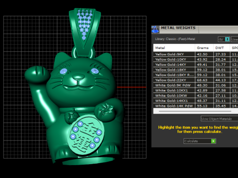
Task: Click the Grams column header
Action: pyautogui.click(x=204, y=48)
